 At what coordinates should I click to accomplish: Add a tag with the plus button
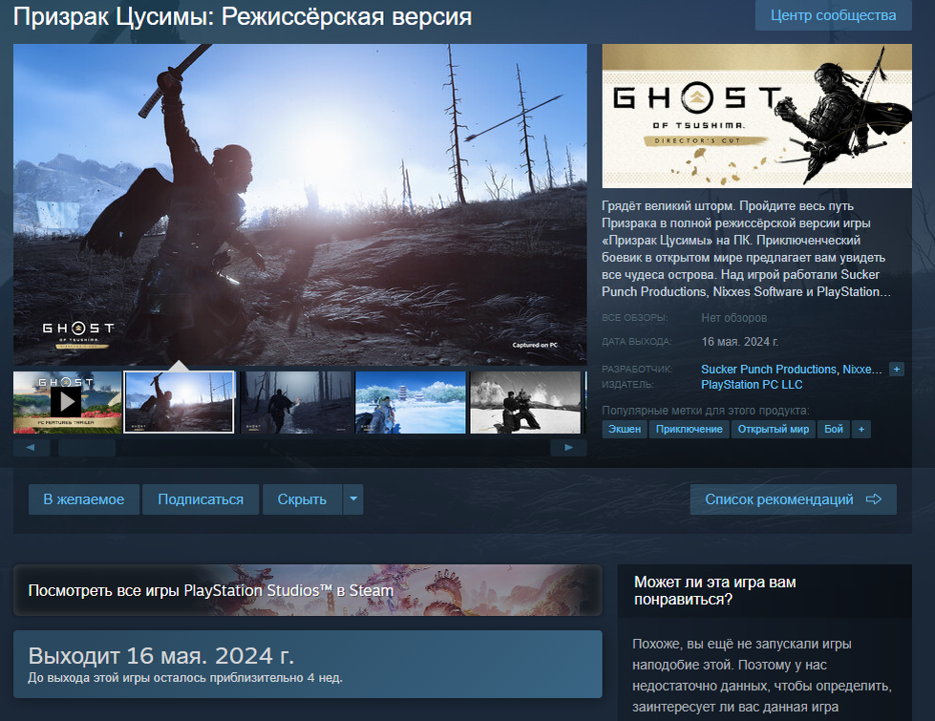[x=861, y=430]
